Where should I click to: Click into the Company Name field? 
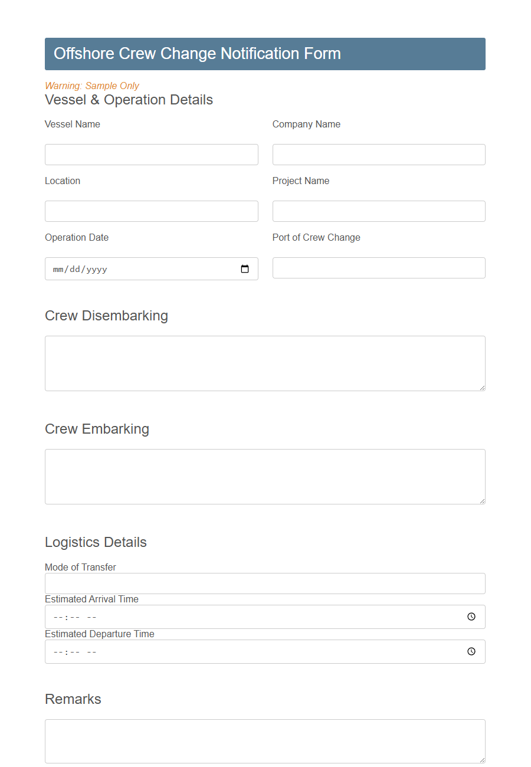(378, 154)
